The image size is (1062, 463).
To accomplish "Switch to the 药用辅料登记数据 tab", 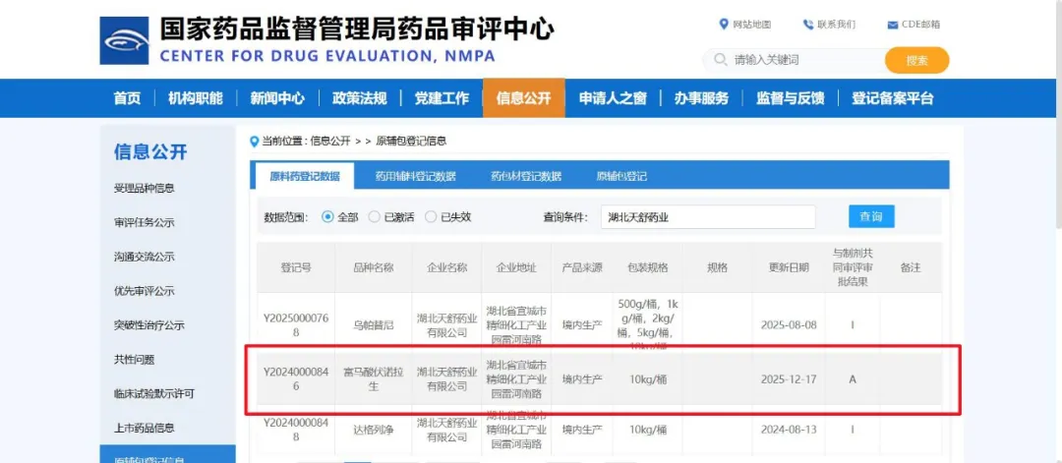I will 415,177.
